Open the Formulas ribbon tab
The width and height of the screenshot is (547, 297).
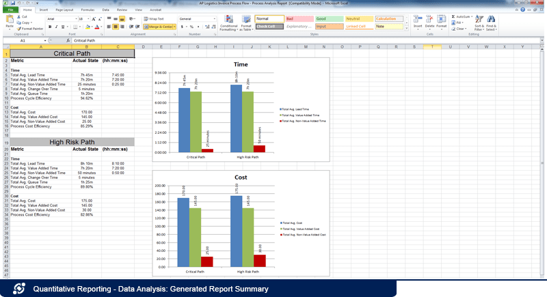pos(86,10)
